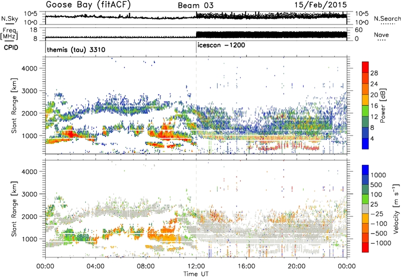Click the velocity panel 'Slant Range [km]' axis label
Image resolution: width=401 pixels, height=277 pixels.
click(x=14, y=208)
